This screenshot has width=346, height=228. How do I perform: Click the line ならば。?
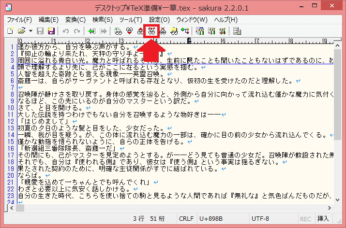(30, 175)
